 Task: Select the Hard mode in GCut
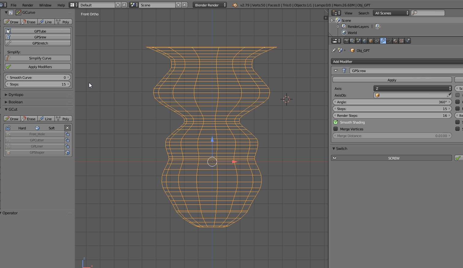pyautogui.click(x=22, y=128)
